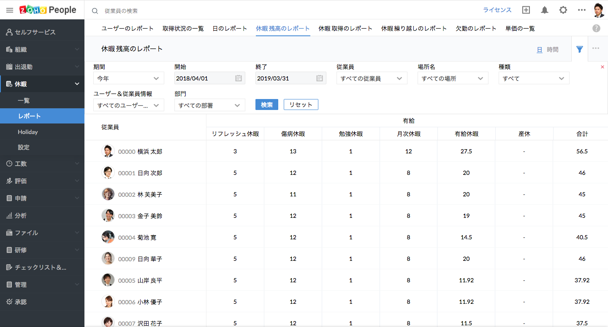The image size is (608, 327).
Task: Click the リセット button
Action: point(301,105)
